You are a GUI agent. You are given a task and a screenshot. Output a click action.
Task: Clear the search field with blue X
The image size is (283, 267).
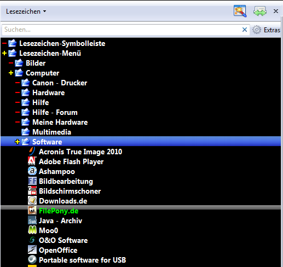click(x=245, y=30)
